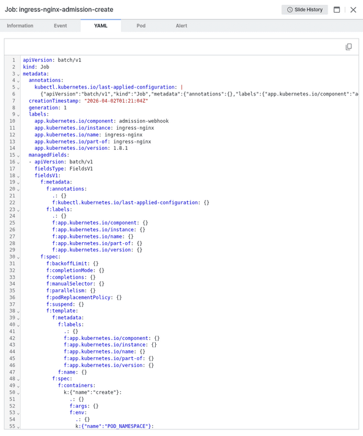The width and height of the screenshot is (363, 436).
Task: Collapse the labels block at line 9
Action: [18, 115]
